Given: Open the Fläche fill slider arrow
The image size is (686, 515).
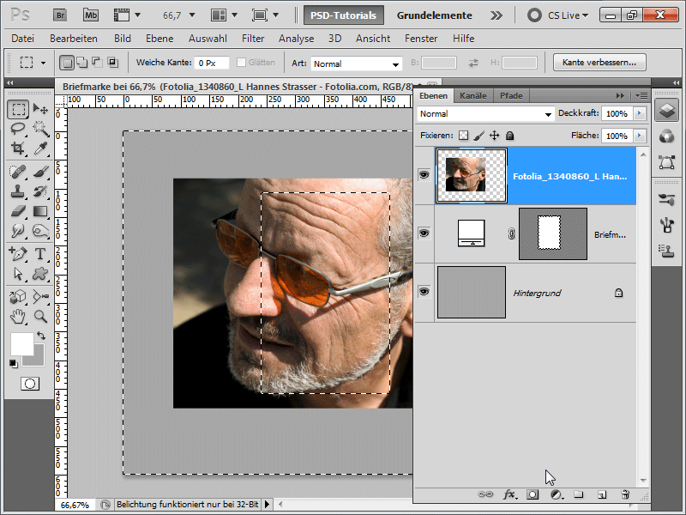Looking at the screenshot, I should click(x=639, y=136).
